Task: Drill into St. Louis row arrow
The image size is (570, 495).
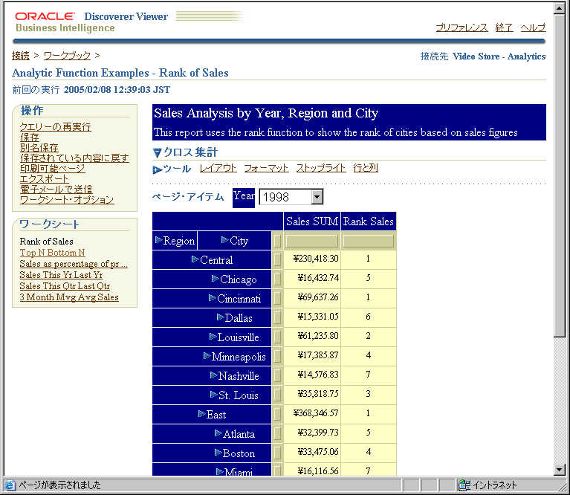Action: click(x=214, y=394)
